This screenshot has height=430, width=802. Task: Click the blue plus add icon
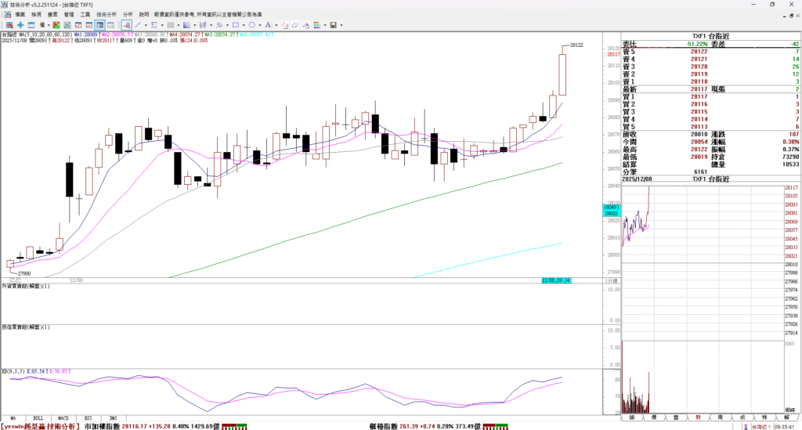click(20, 25)
